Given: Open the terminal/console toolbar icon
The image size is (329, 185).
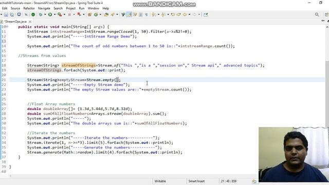Looking at the screenshot, I should pyautogui.click(x=19, y=14).
